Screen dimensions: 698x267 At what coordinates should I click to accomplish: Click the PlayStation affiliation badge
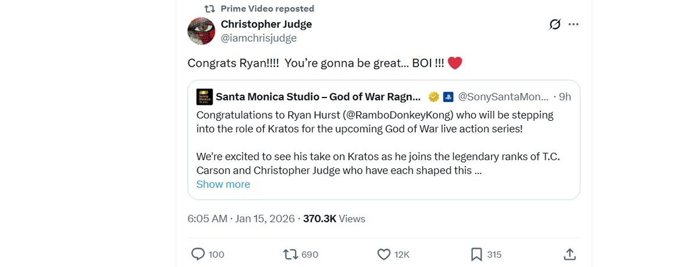click(448, 97)
